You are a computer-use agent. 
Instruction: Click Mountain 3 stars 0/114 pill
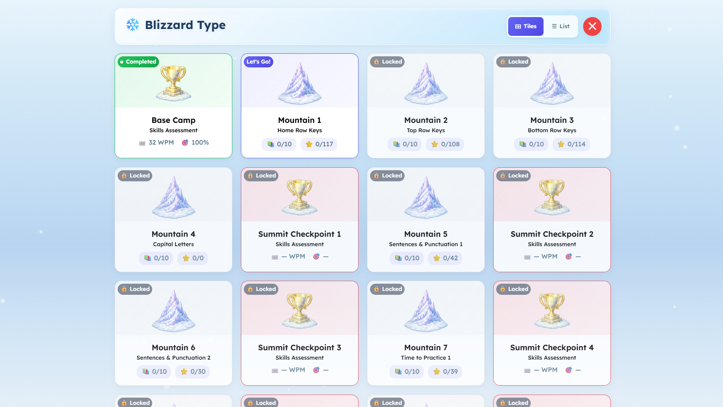(571, 144)
